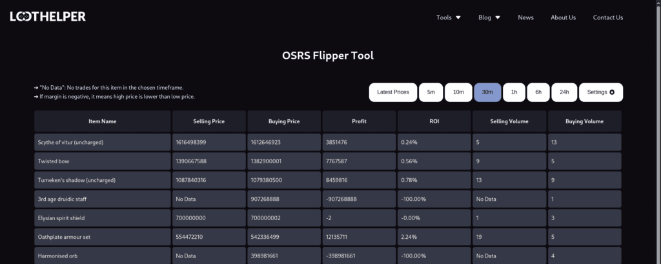Click the Tumeken's shadow (uncharged) cell
Screen dimensions: 661x264
(x=103, y=180)
